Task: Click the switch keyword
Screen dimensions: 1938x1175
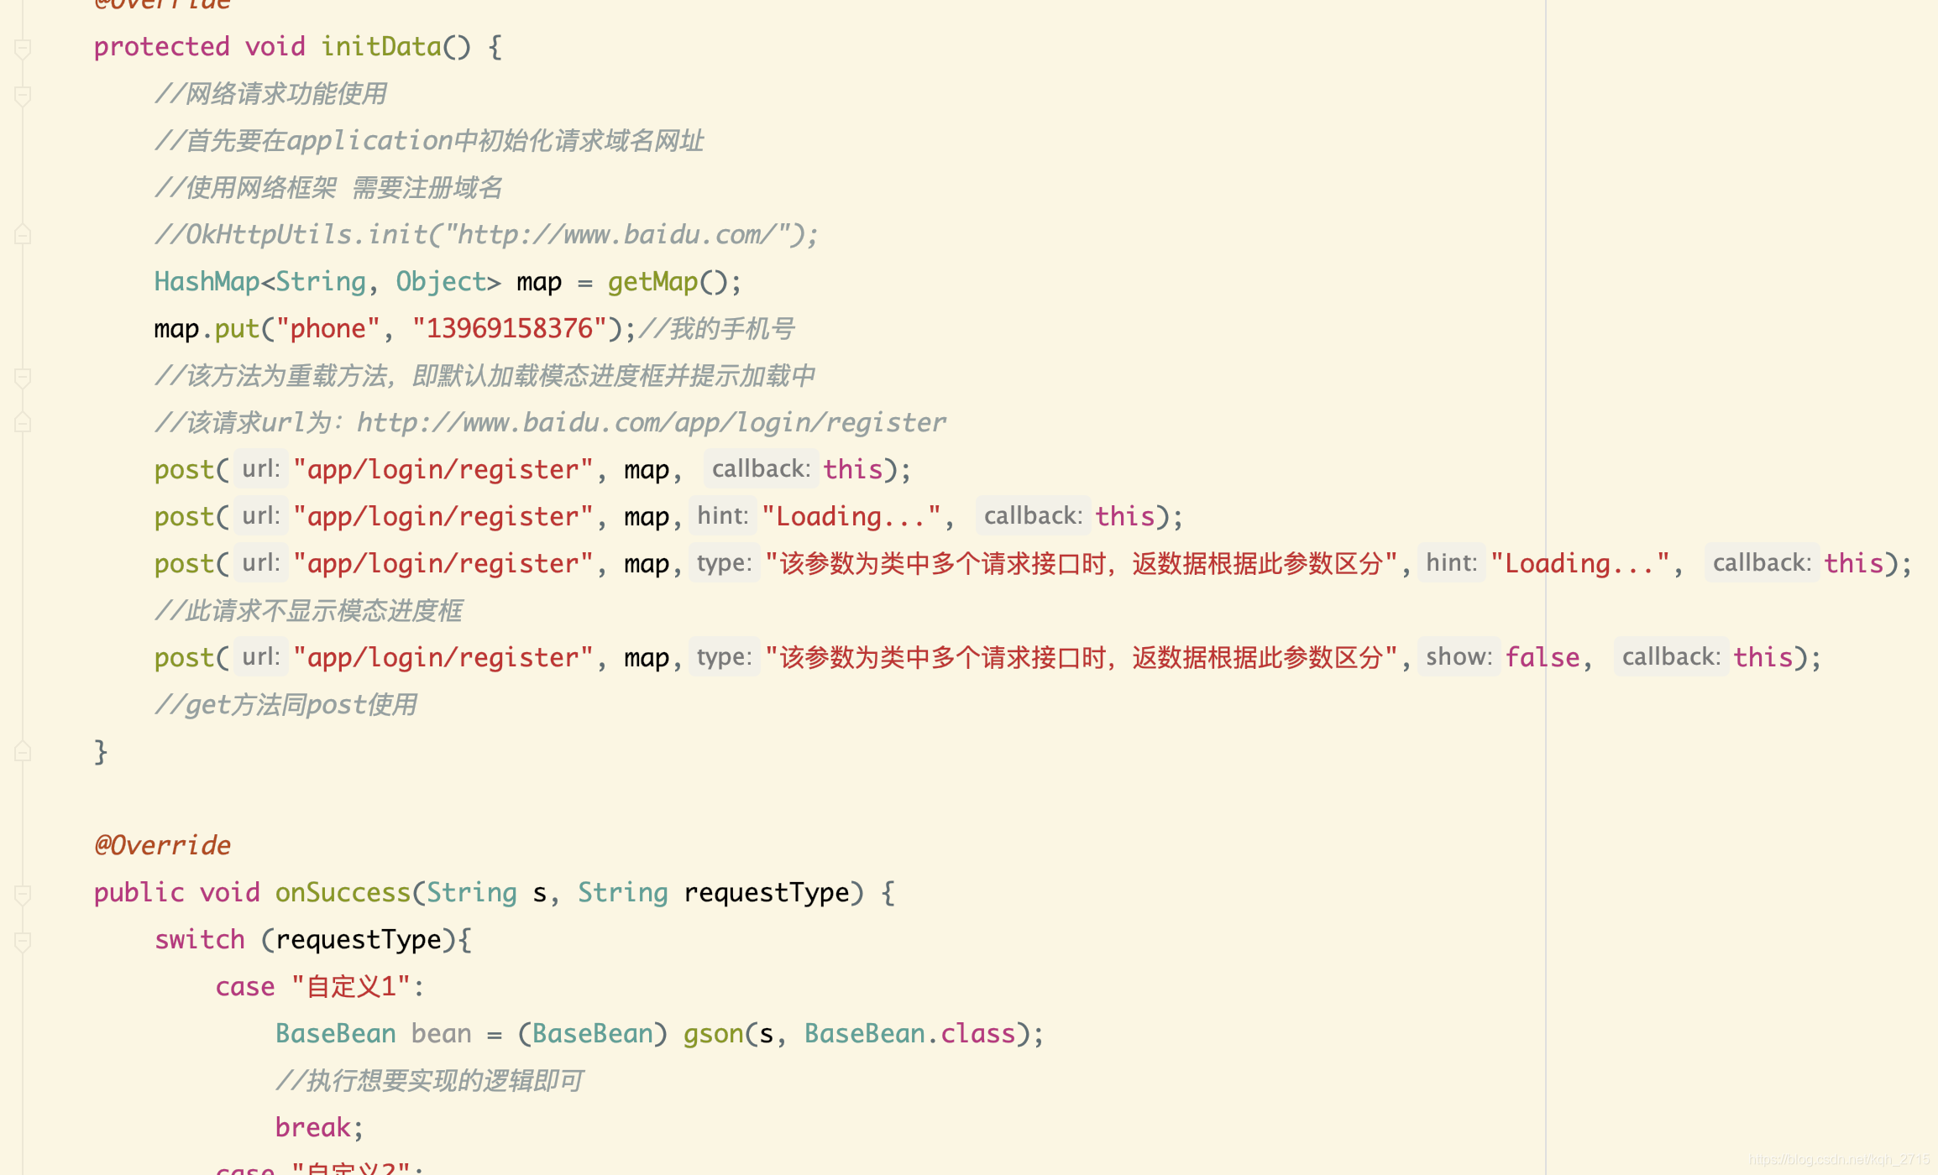Action: coord(199,939)
